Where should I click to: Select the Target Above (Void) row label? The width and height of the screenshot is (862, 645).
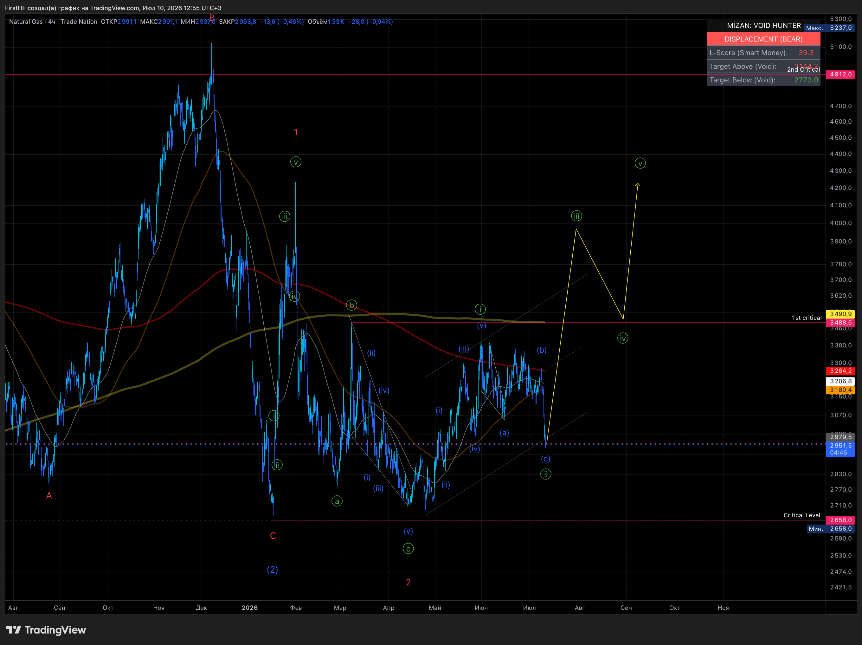(743, 66)
